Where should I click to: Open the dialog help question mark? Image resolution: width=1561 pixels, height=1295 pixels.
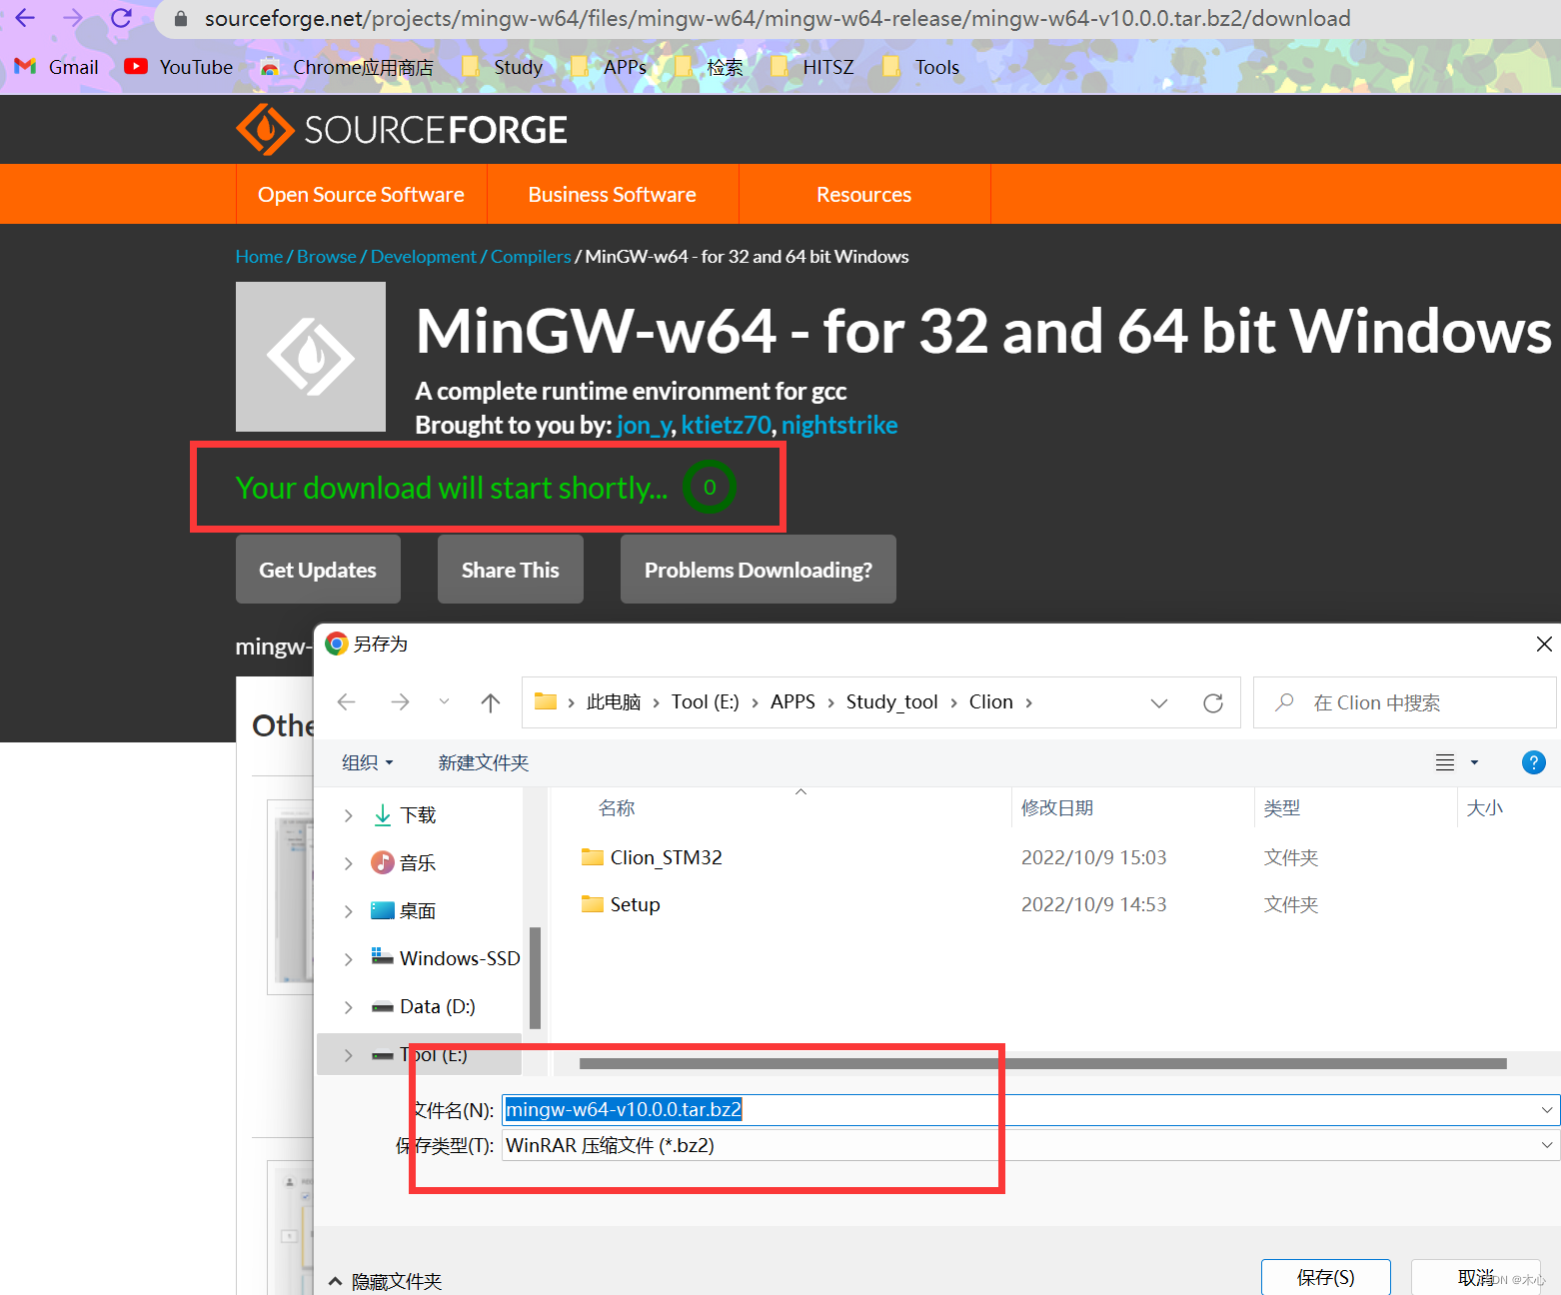pos(1533,762)
